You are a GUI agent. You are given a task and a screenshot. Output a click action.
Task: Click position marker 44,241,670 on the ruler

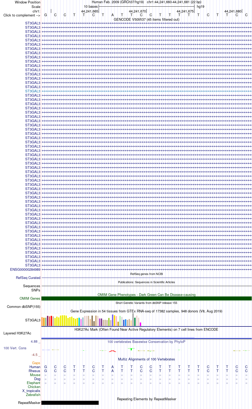tap(137, 11)
